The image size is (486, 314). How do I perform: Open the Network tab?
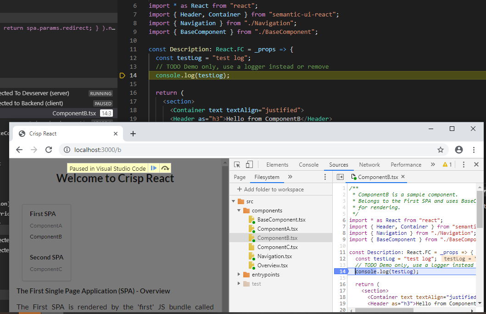(369, 165)
